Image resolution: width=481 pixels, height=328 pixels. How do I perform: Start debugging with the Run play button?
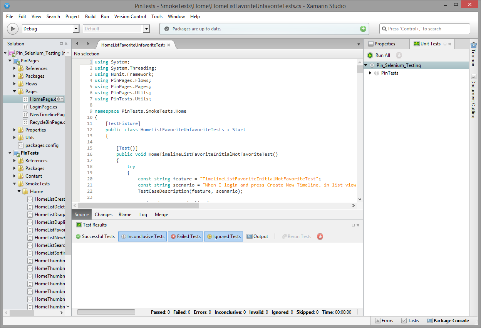pyautogui.click(x=13, y=29)
